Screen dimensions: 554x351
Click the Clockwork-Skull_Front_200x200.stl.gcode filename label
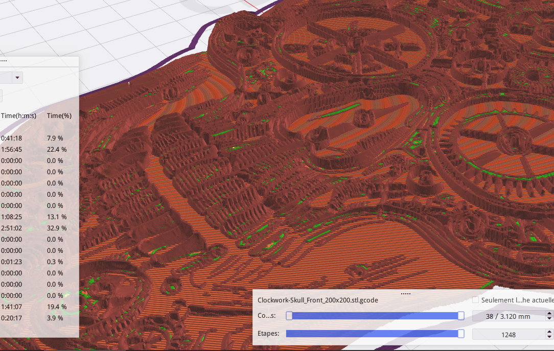(317, 300)
